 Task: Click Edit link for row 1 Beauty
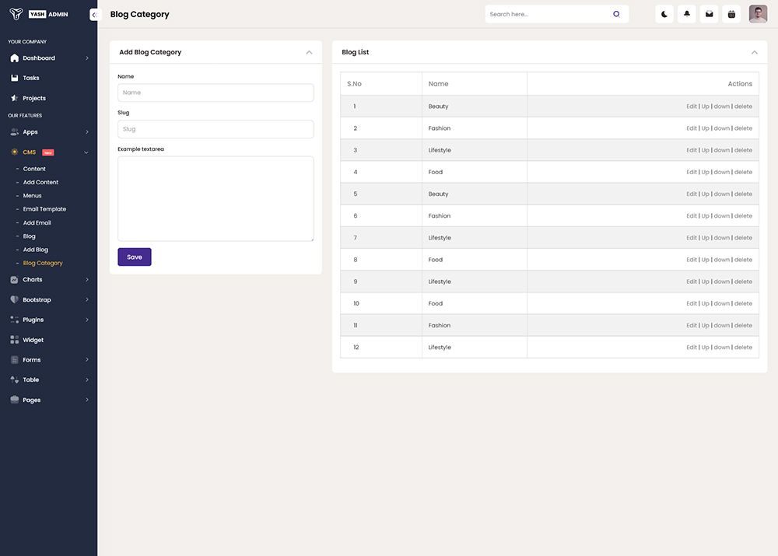(x=692, y=106)
